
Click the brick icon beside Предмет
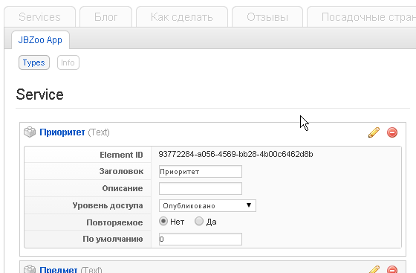coord(30,269)
